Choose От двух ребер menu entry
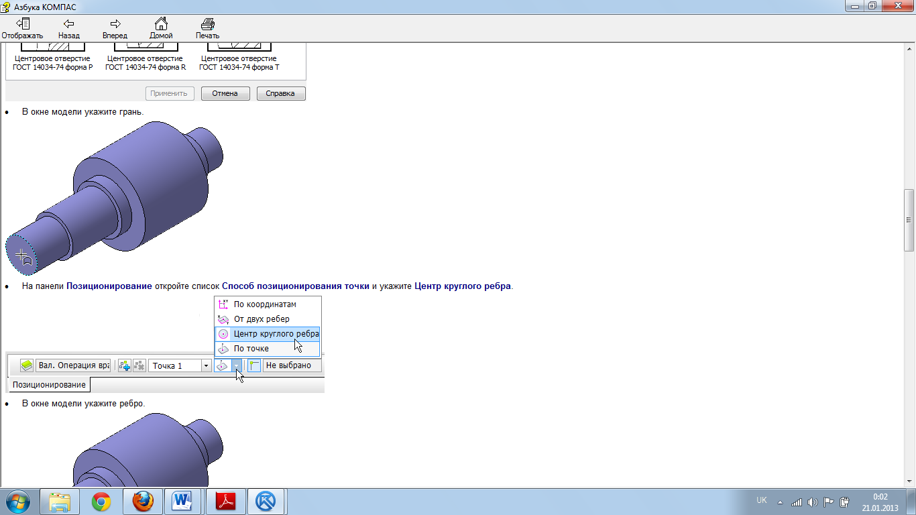The width and height of the screenshot is (916, 515). pos(267,319)
